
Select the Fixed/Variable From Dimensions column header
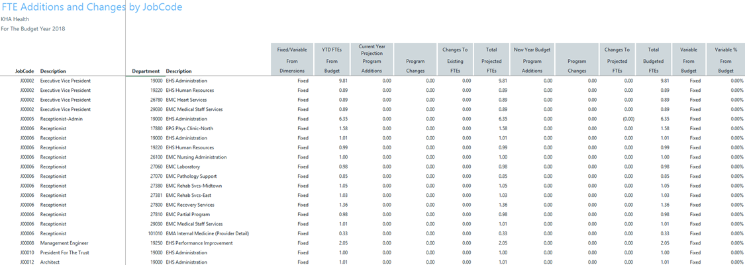point(292,60)
